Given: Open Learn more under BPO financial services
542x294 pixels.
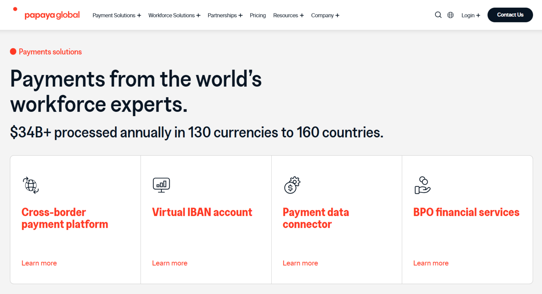Looking at the screenshot, I should pyautogui.click(x=431, y=263).
